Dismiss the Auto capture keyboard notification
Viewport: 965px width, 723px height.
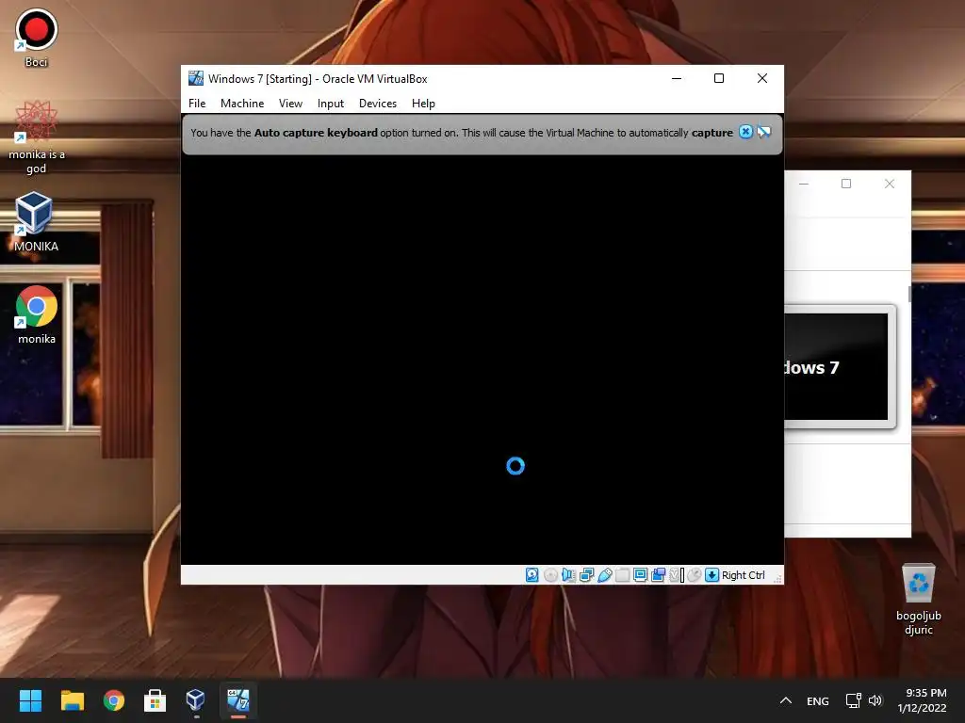745,132
